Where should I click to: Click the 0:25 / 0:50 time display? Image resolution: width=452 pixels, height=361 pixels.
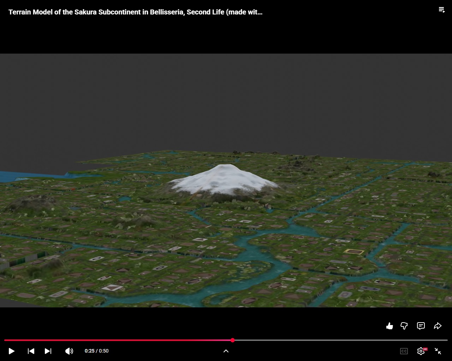click(96, 351)
